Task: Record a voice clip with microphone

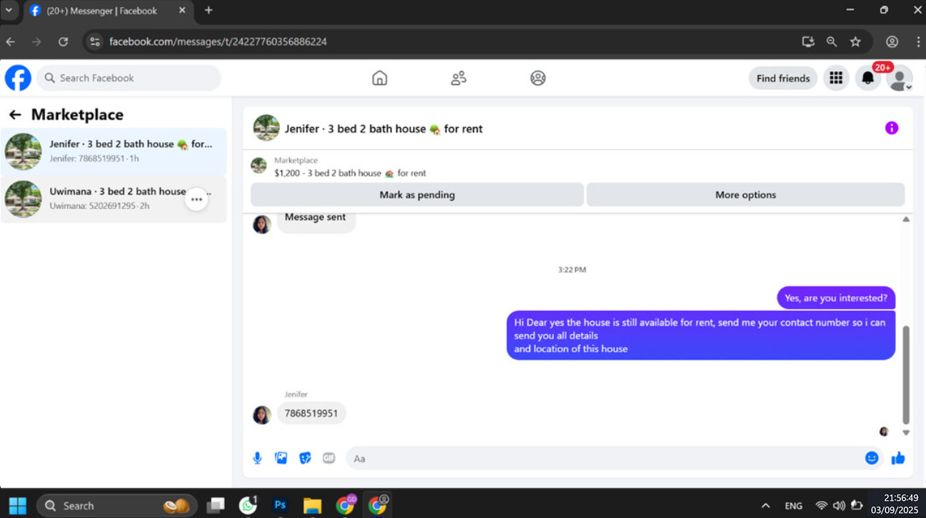Action: point(257,458)
